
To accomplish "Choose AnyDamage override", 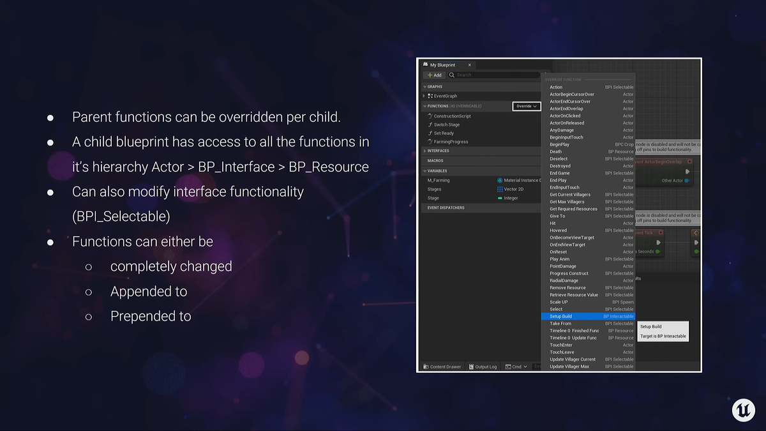I will (588, 130).
